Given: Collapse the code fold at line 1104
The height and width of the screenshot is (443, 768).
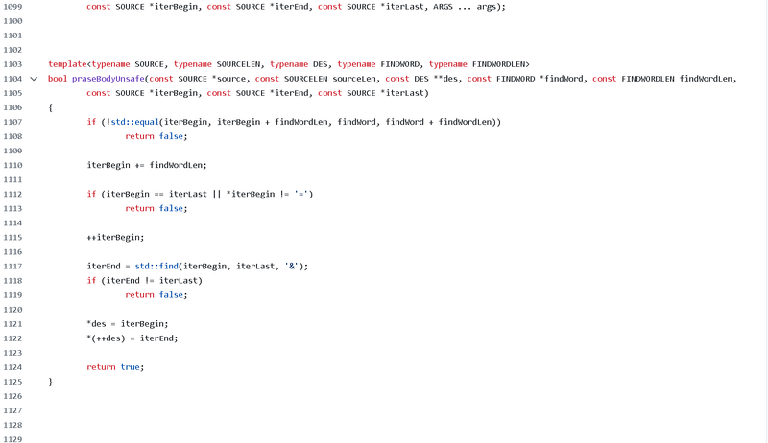Looking at the screenshot, I should coord(34,79).
